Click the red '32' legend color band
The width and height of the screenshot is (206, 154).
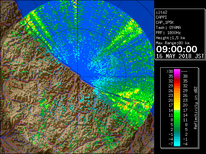click(177, 81)
